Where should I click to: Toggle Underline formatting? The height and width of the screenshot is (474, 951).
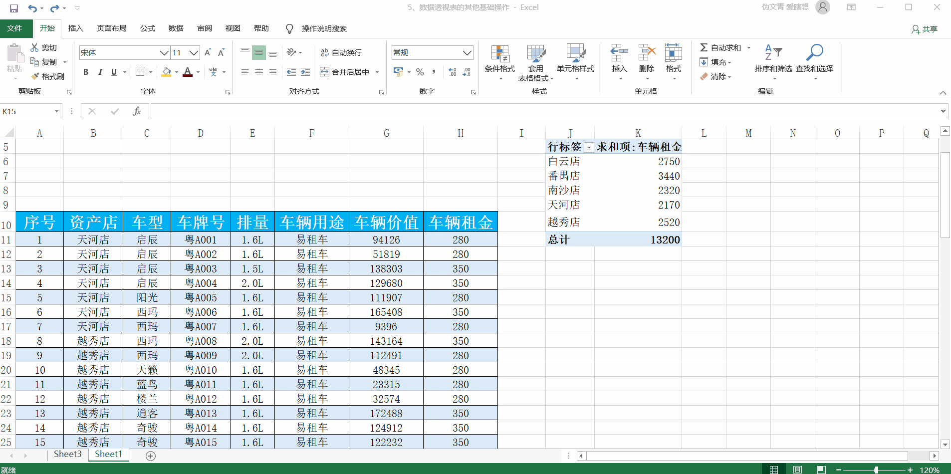point(114,72)
